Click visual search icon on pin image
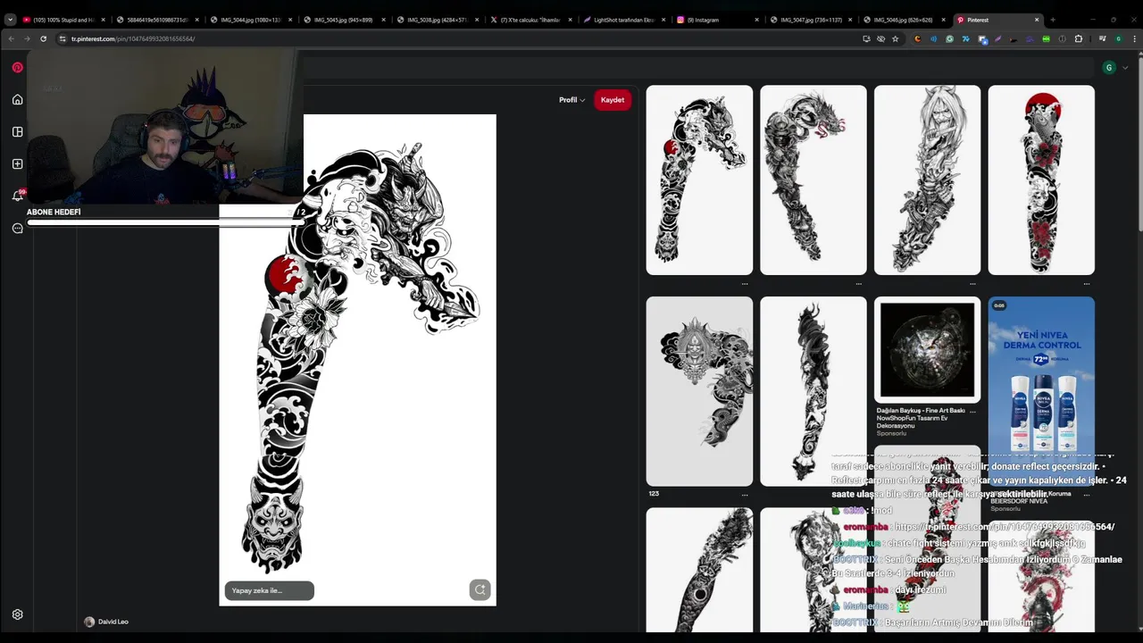 click(480, 589)
